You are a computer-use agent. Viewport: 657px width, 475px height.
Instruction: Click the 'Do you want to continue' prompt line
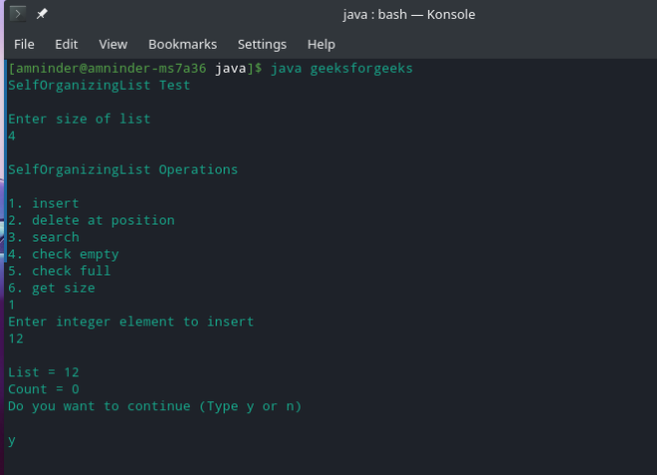click(x=154, y=406)
